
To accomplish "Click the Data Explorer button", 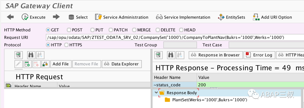I will 122,64.
